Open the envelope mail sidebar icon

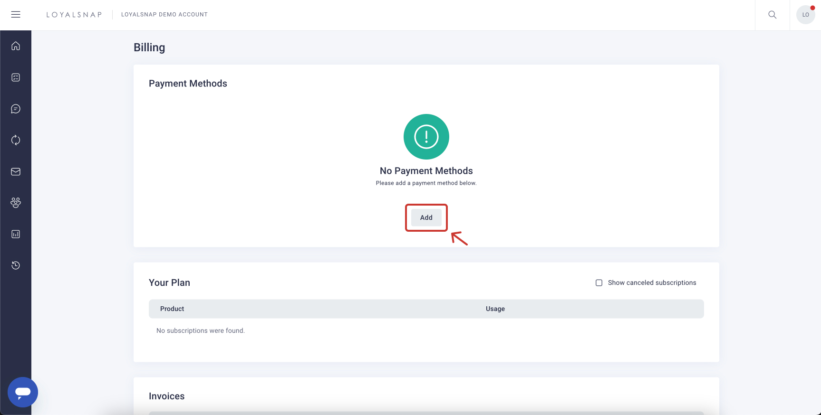(16, 171)
